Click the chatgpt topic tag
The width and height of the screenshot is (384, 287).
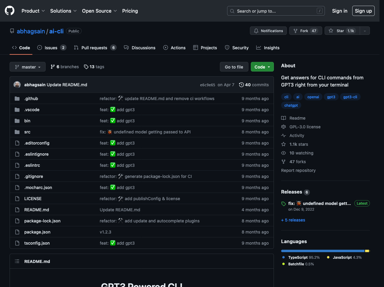(291, 105)
